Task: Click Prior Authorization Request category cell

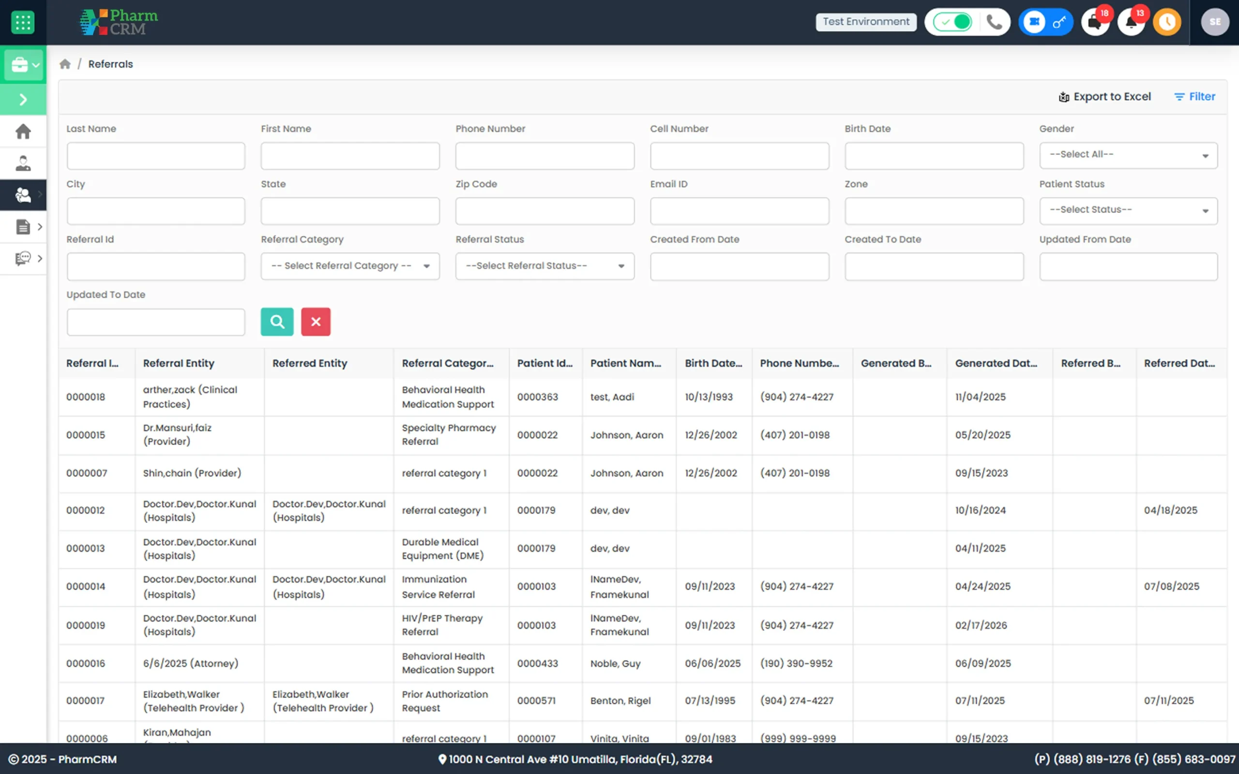Action: point(444,701)
